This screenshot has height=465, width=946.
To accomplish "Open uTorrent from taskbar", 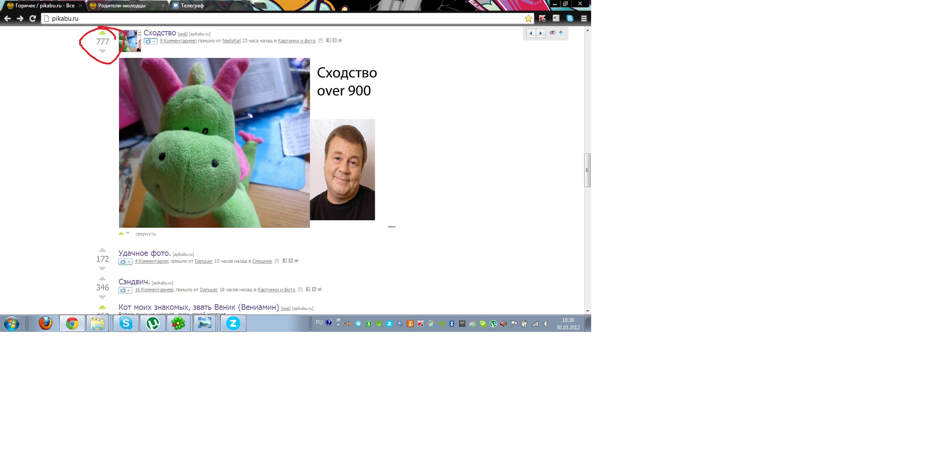I will click(x=152, y=323).
